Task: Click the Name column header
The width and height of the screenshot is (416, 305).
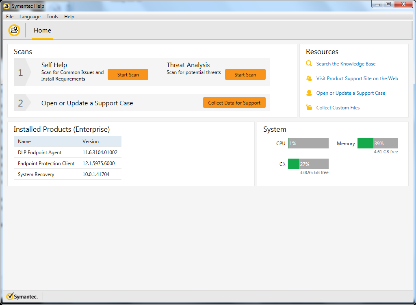Action: (24, 142)
